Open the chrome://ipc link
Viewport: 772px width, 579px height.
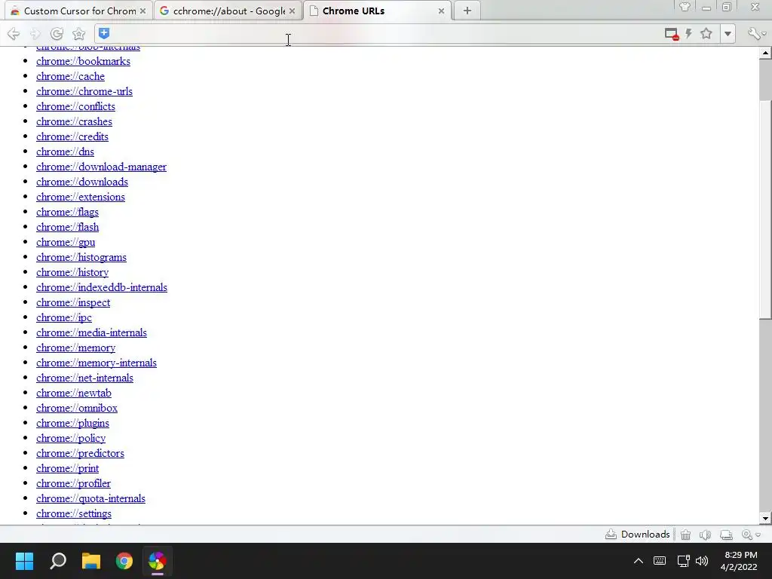pyautogui.click(x=63, y=317)
